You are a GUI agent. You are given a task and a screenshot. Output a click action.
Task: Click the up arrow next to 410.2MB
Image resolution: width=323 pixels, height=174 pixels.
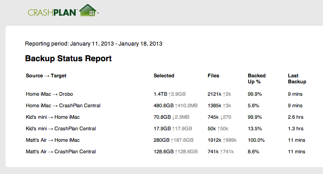pyautogui.click(x=176, y=106)
